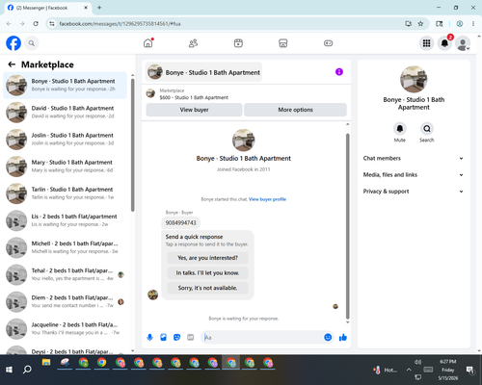This screenshot has height=385, width=482.
Task: Open Bonye Studio 1 Bath Apartment chat
Action: (65, 86)
